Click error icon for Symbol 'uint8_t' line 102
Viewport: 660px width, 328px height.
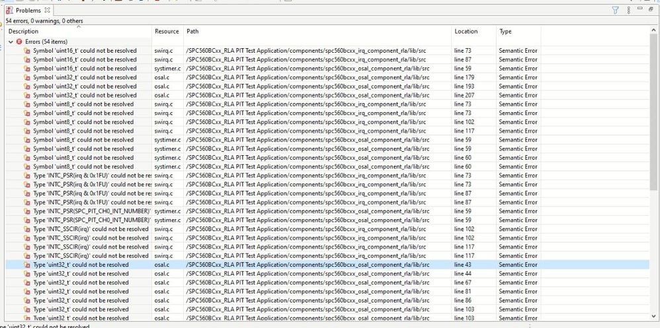point(27,122)
